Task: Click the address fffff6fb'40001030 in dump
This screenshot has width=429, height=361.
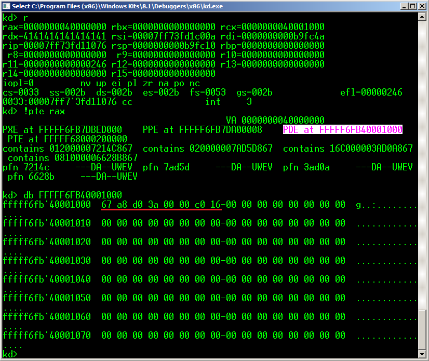Action: 47,260
